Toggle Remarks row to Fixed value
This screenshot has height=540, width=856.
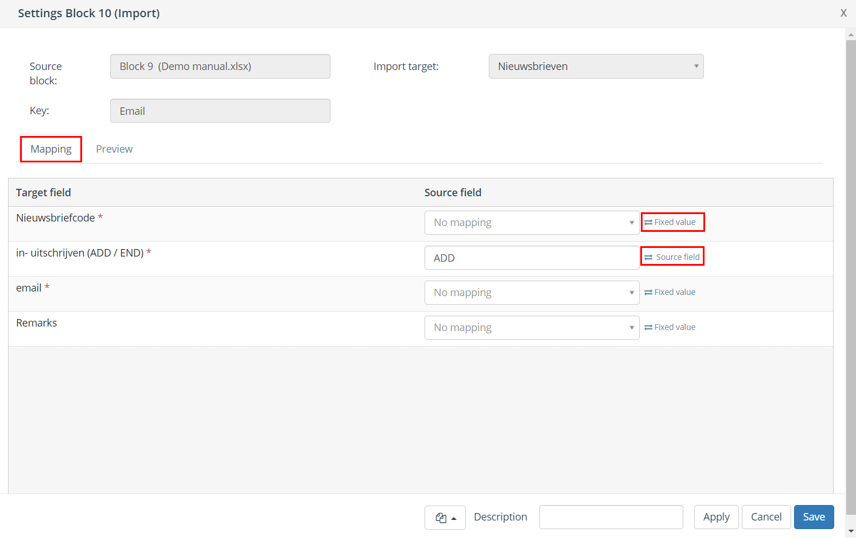(670, 327)
